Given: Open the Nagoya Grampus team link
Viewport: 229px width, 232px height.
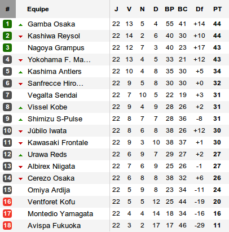Looking at the screenshot, I should [x=56, y=48].
